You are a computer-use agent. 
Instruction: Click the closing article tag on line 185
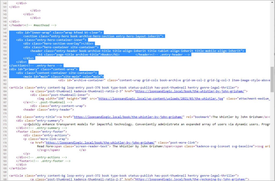[x=17, y=168]
